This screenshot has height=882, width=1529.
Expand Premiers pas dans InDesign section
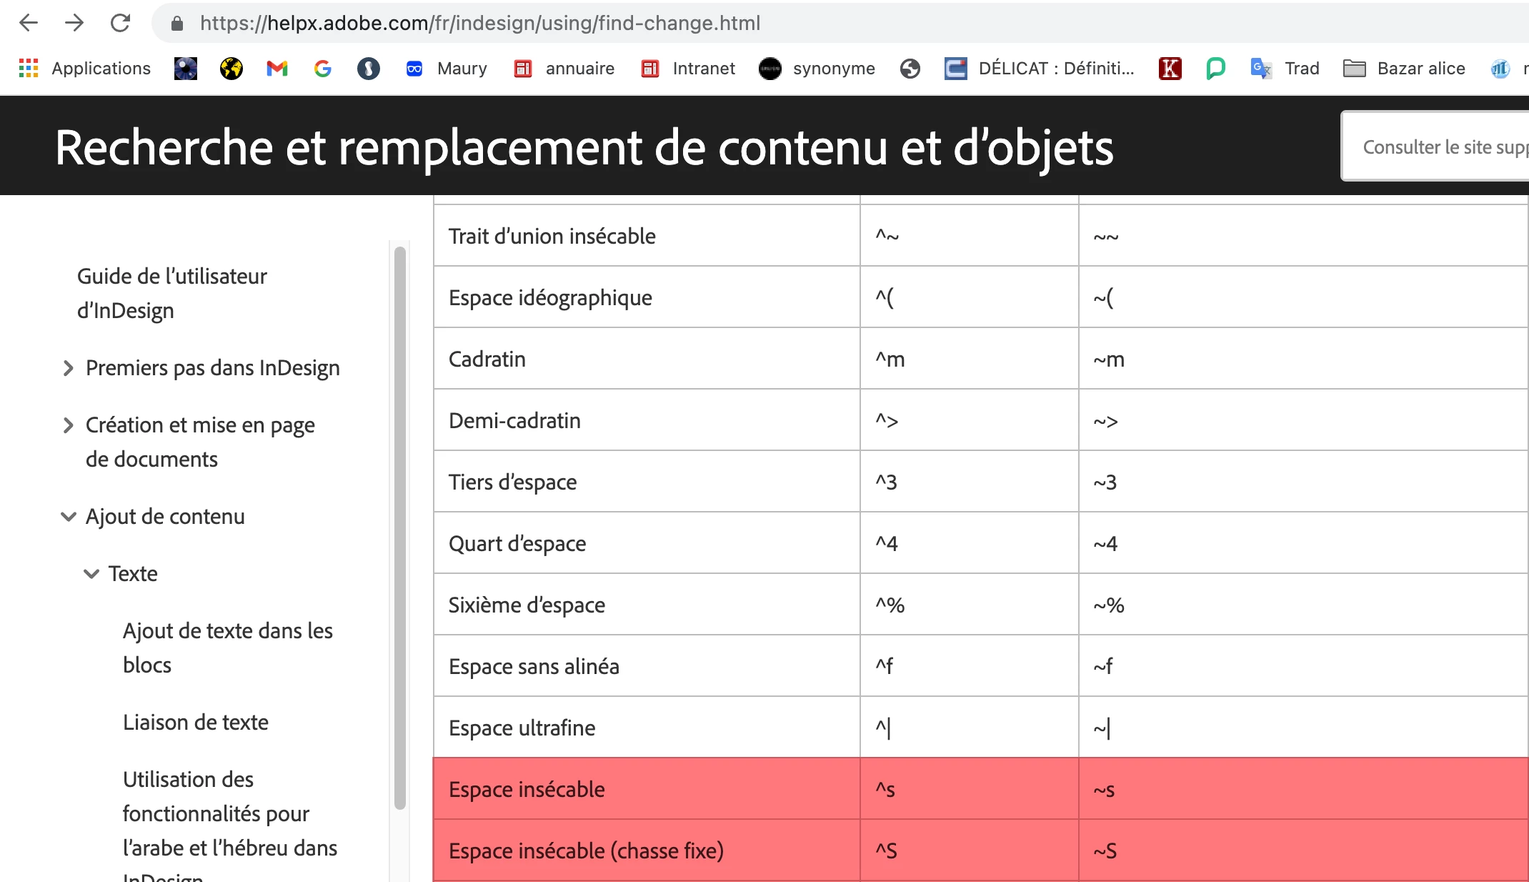[69, 368]
